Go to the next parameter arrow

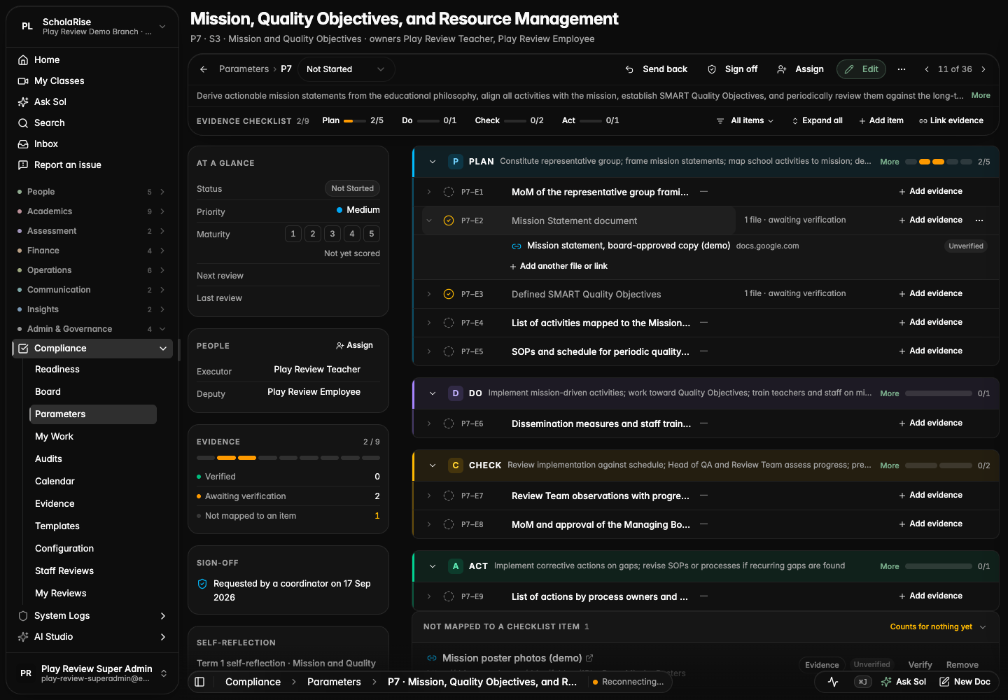tap(983, 69)
